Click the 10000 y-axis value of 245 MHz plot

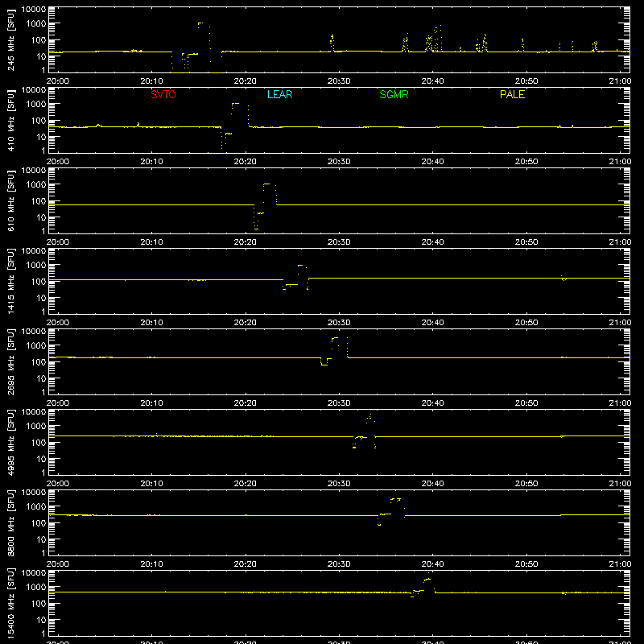(x=34, y=10)
